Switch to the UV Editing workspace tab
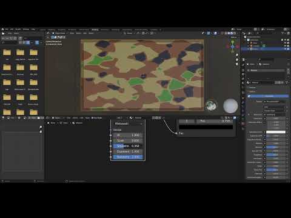Screen dimensions: 291x218 (72, 30)
